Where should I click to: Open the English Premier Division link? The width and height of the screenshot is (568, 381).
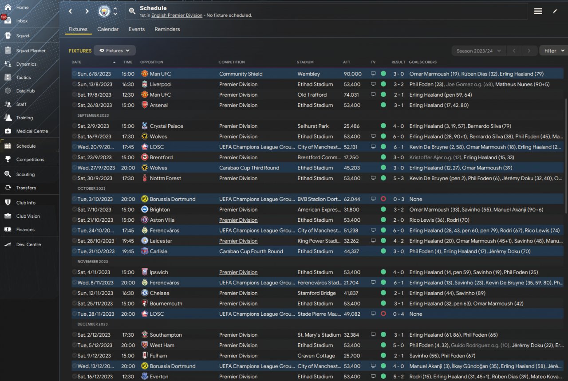point(177,15)
